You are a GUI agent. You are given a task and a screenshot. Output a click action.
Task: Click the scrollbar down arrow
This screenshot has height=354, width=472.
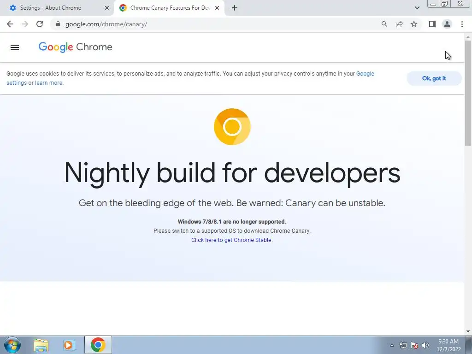468,331
